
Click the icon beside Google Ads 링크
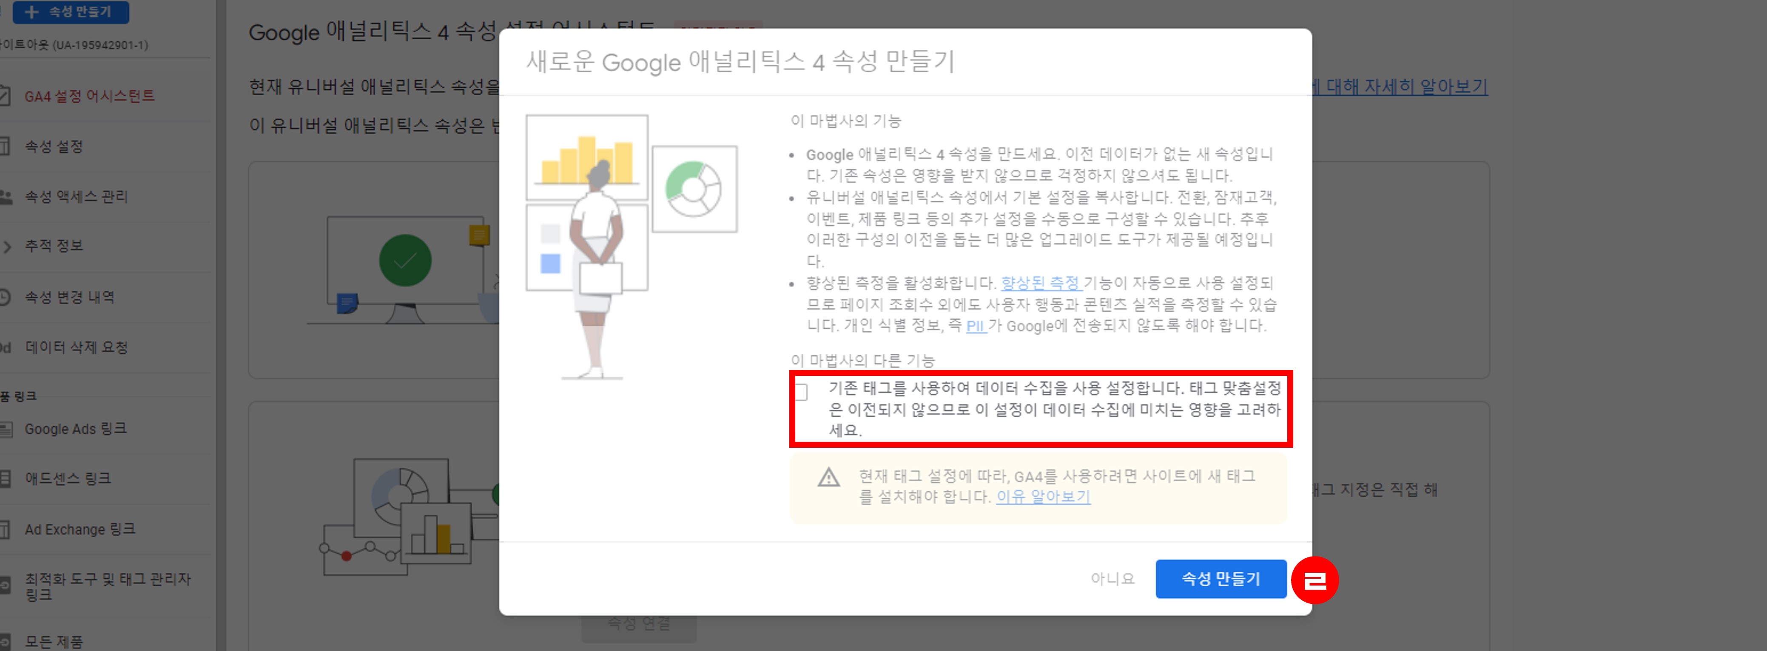[6, 429]
